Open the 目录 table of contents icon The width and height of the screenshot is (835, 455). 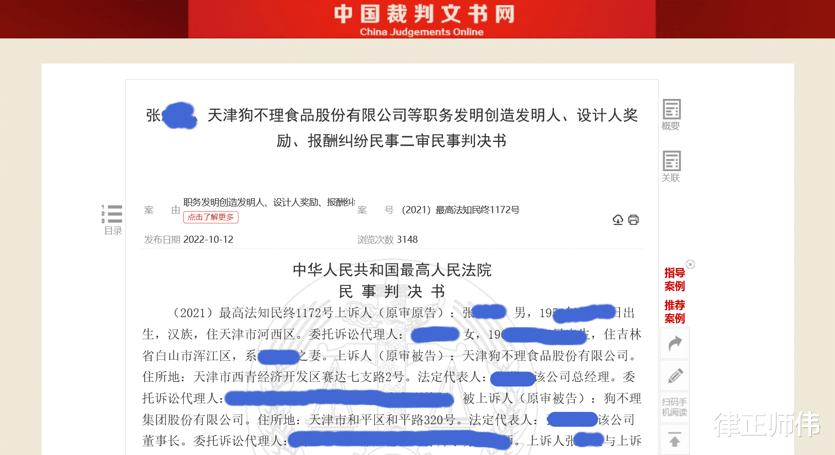112,219
